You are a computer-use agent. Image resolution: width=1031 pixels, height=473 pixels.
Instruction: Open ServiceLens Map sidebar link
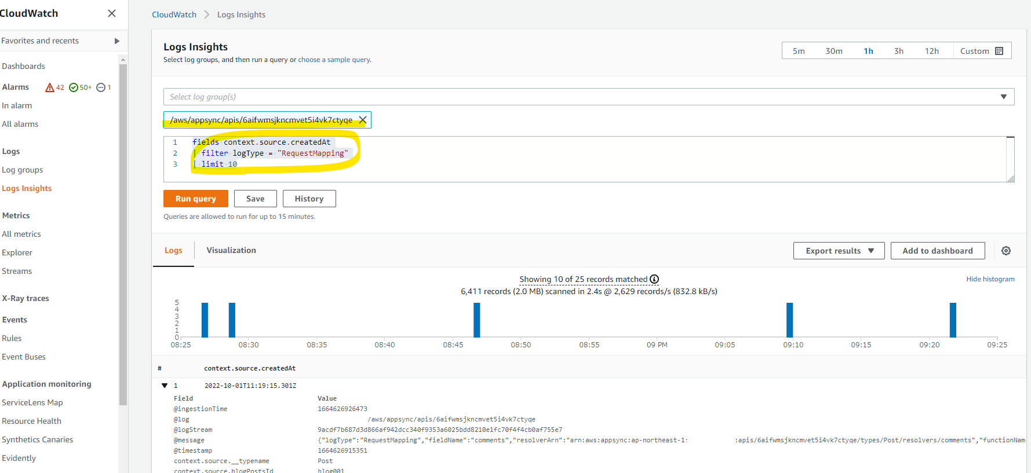(x=32, y=402)
